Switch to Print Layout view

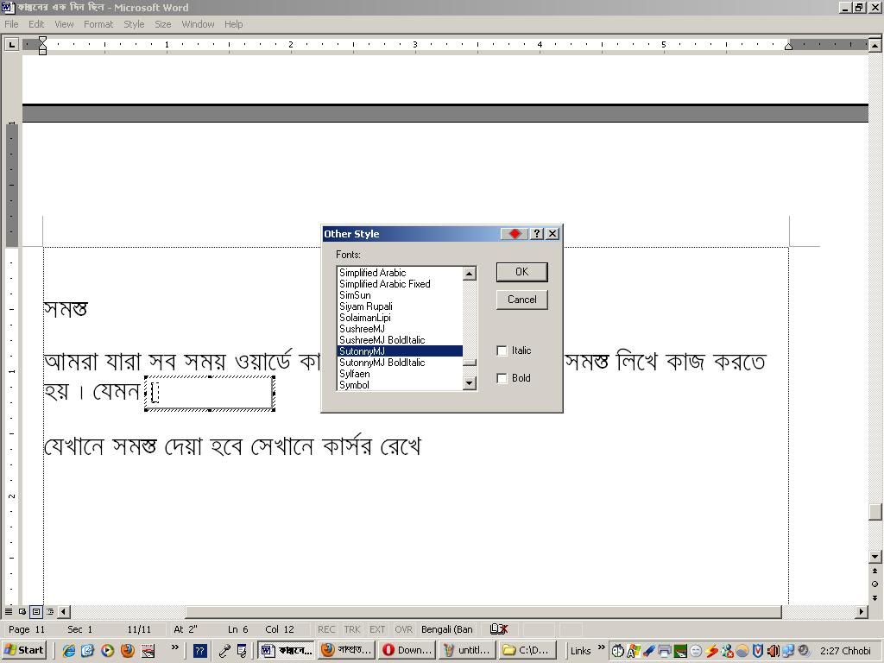tap(36, 611)
